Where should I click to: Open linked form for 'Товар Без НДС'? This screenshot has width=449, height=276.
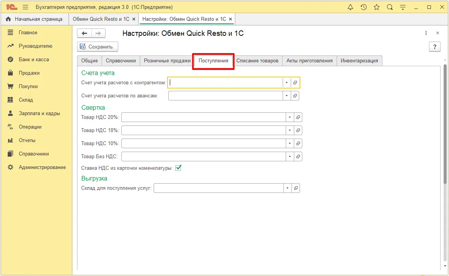(298, 157)
